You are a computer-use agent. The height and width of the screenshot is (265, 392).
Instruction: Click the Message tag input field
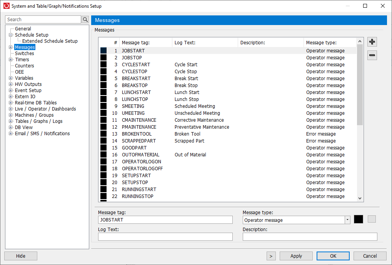point(165,220)
